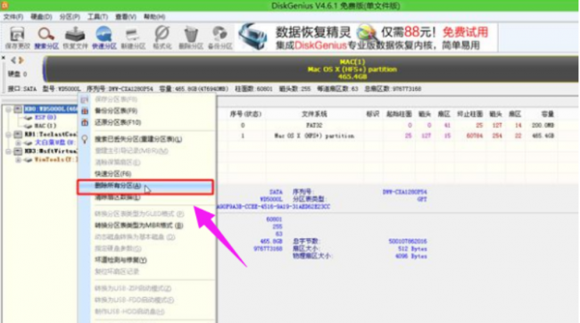Open the 帮助(H) menu
Viewport: 580px width, 323px height.
[x=154, y=17]
